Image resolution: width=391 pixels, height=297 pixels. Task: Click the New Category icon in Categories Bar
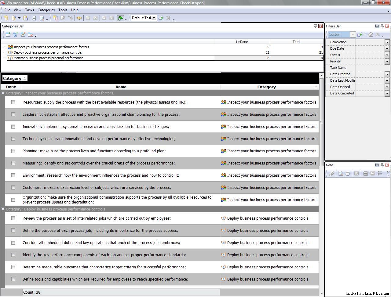point(8,34)
